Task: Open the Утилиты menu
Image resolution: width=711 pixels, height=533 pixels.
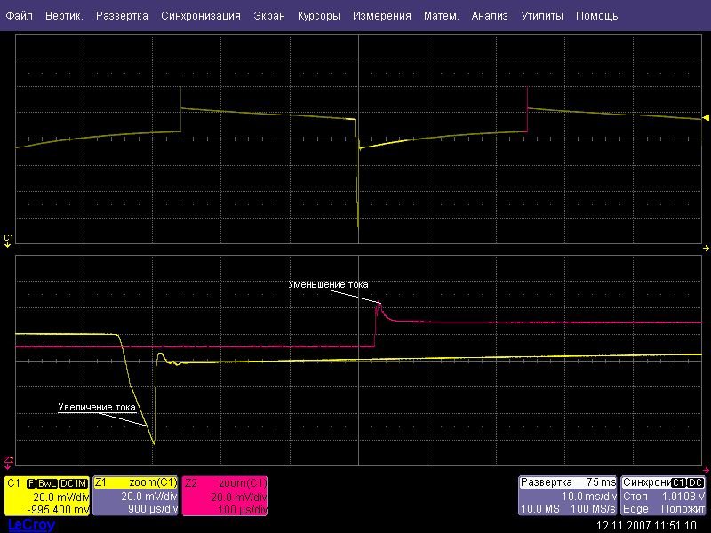Action: 542,16
